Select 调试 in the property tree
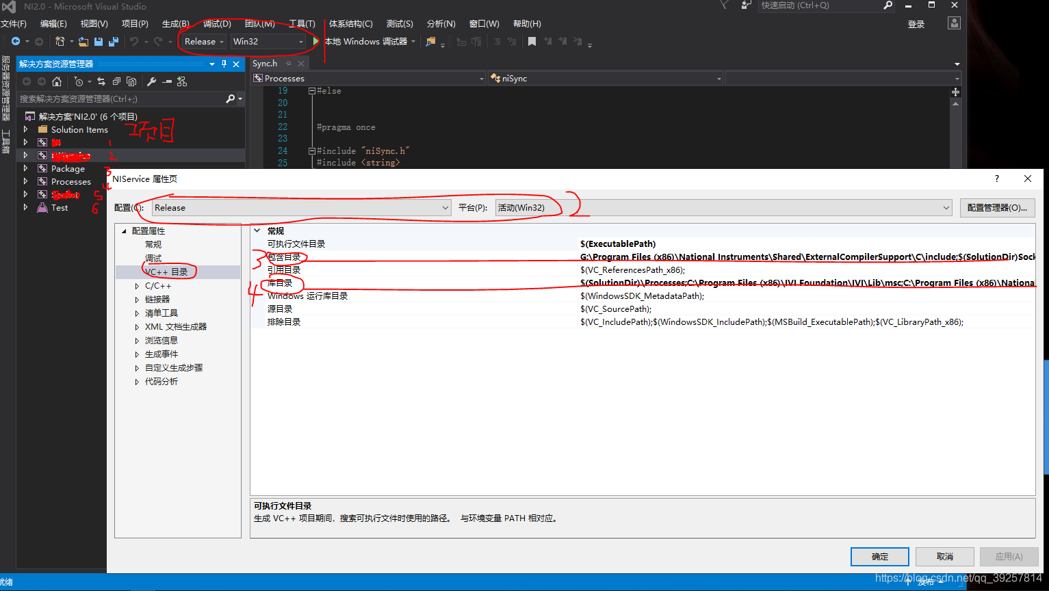This screenshot has height=591, width=1049. (x=153, y=259)
